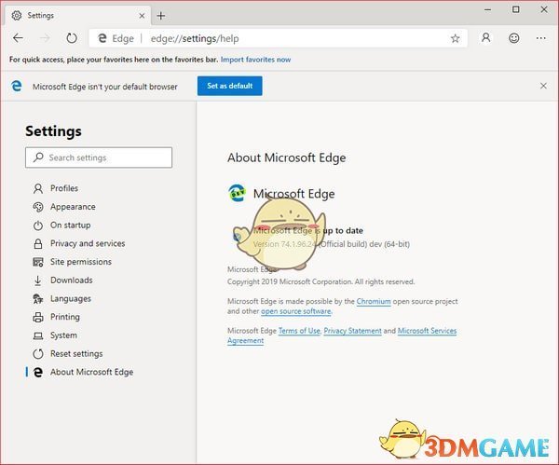Open the open source software link
The image size is (559, 465).
pyautogui.click(x=296, y=311)
